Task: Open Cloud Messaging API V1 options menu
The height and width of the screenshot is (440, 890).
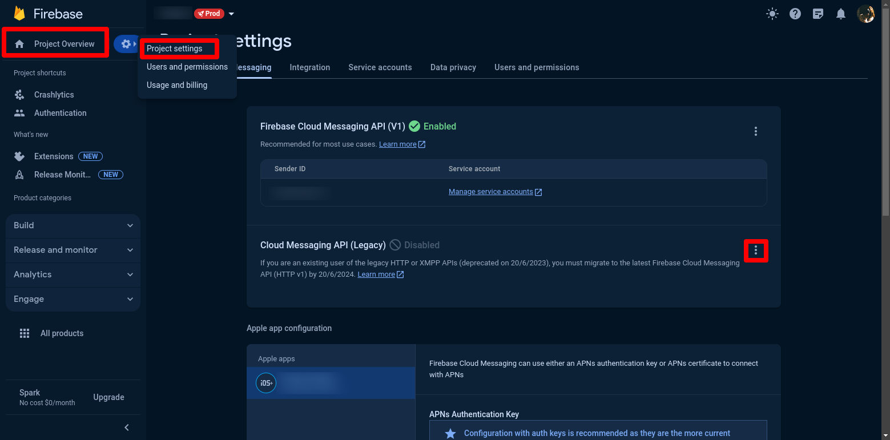Action: (756, 131)
